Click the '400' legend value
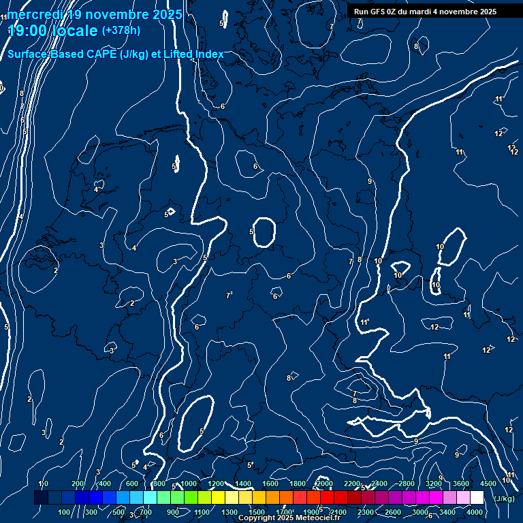The width and height of the screenshot is (523, 523). point(105,484)
